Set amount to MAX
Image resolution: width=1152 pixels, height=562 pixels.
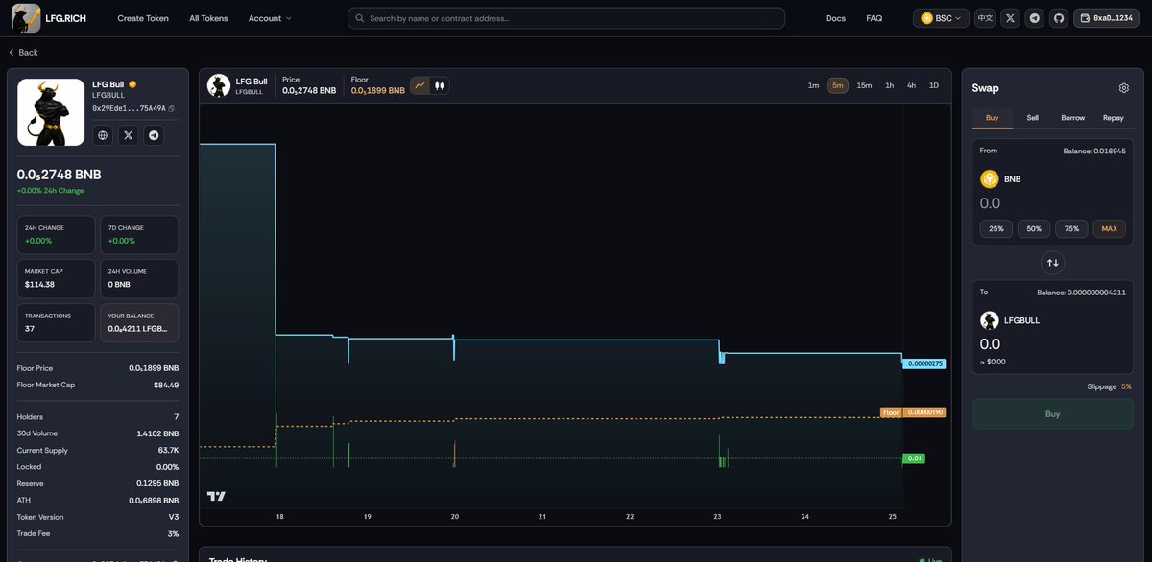coord(1110,228)
